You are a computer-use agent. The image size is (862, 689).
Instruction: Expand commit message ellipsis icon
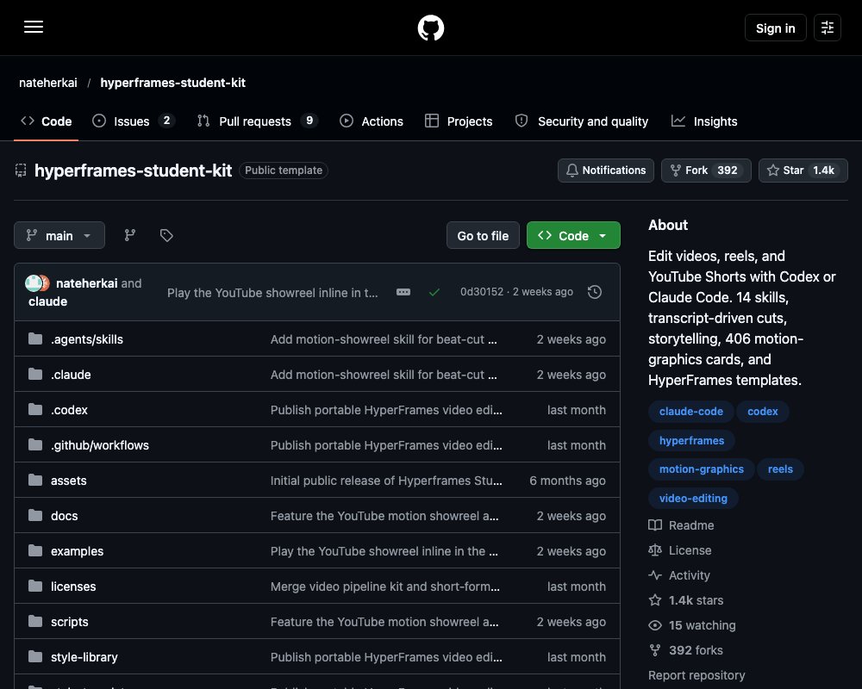pos(403,292)
